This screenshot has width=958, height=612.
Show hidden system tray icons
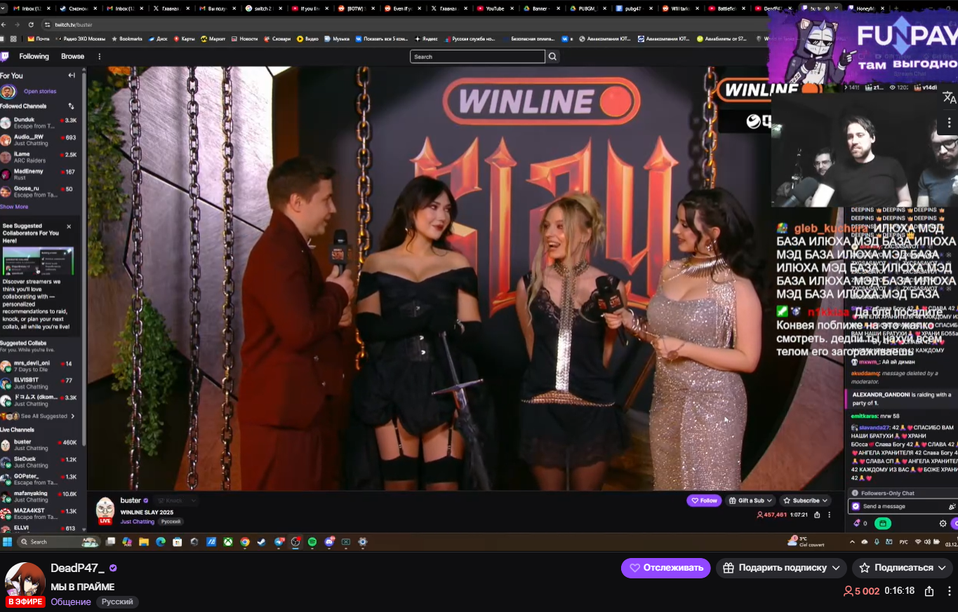click(x=852, y=542)
